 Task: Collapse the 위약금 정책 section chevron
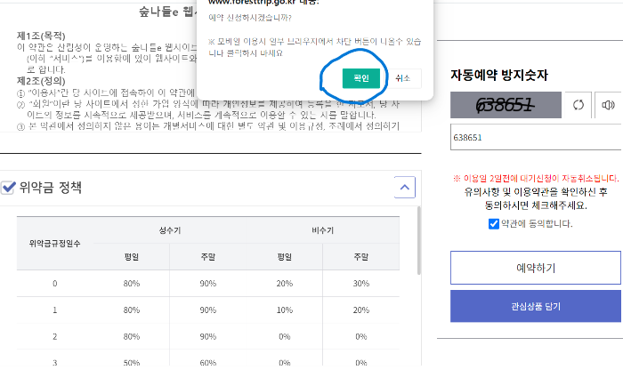[x=404, y=188]
